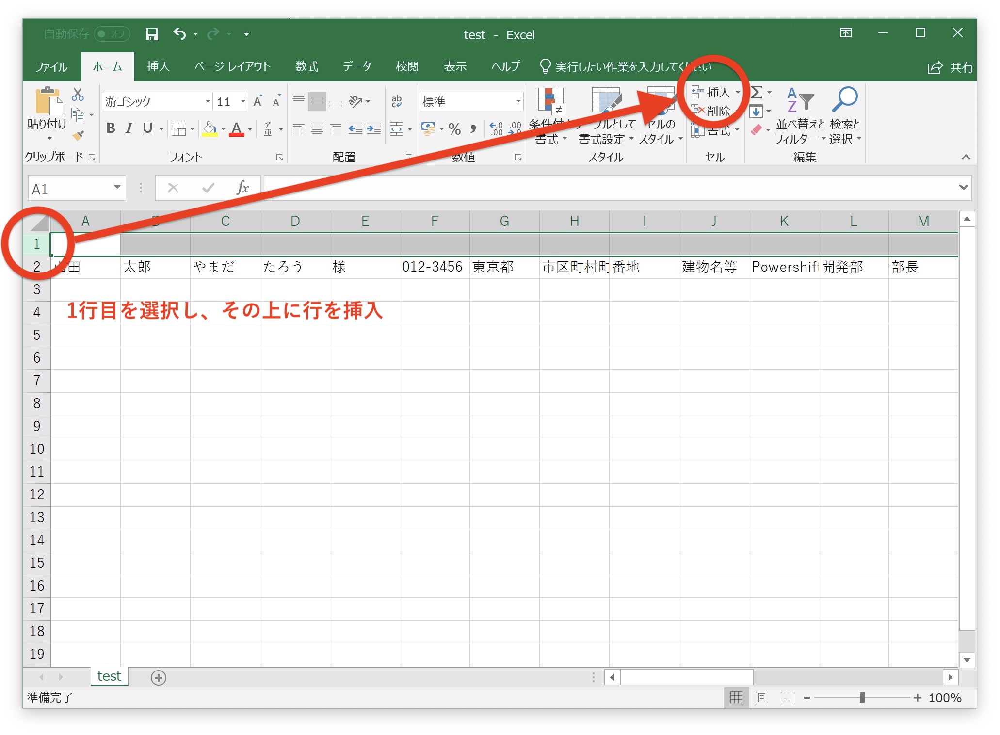Click the Save floppy disk icon
This screenshot has width=1000, height=735.
pos(152,34)
